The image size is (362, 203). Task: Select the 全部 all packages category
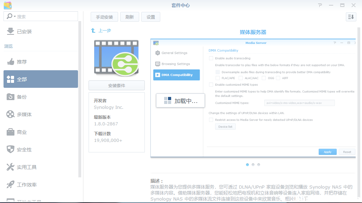point(41,79)
